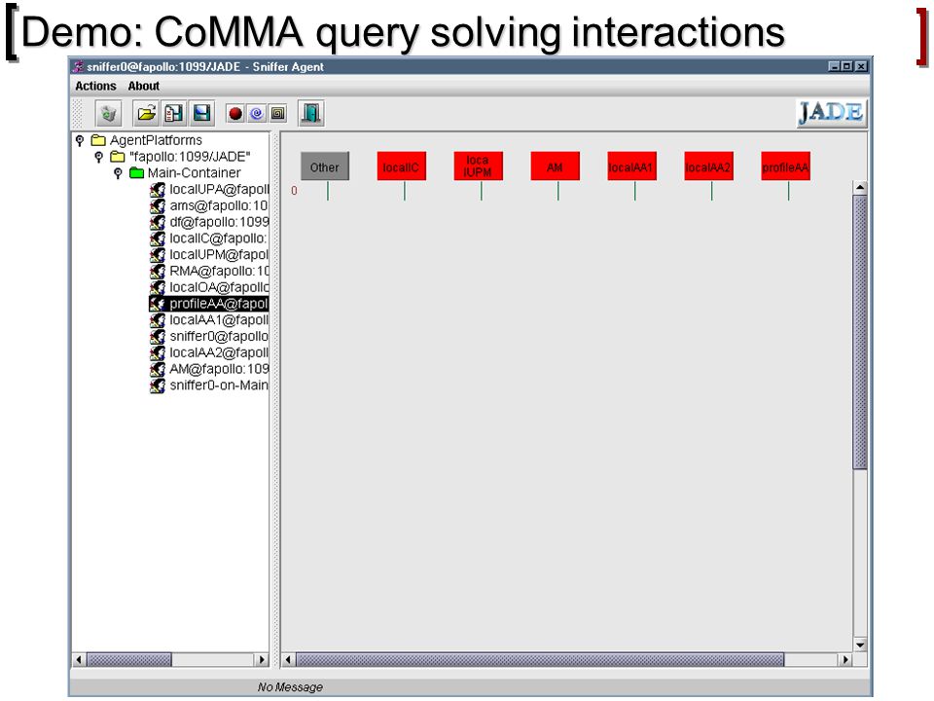Screen dimensions: 934x701
Task: Click the red profileAA agent box
Action: (x=786, y=166)
